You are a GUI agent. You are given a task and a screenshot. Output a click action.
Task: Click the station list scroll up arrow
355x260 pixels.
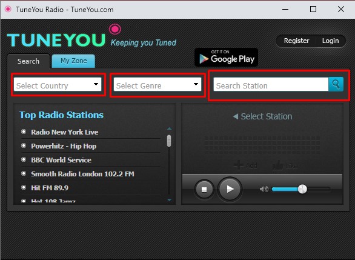click(169, 128)
